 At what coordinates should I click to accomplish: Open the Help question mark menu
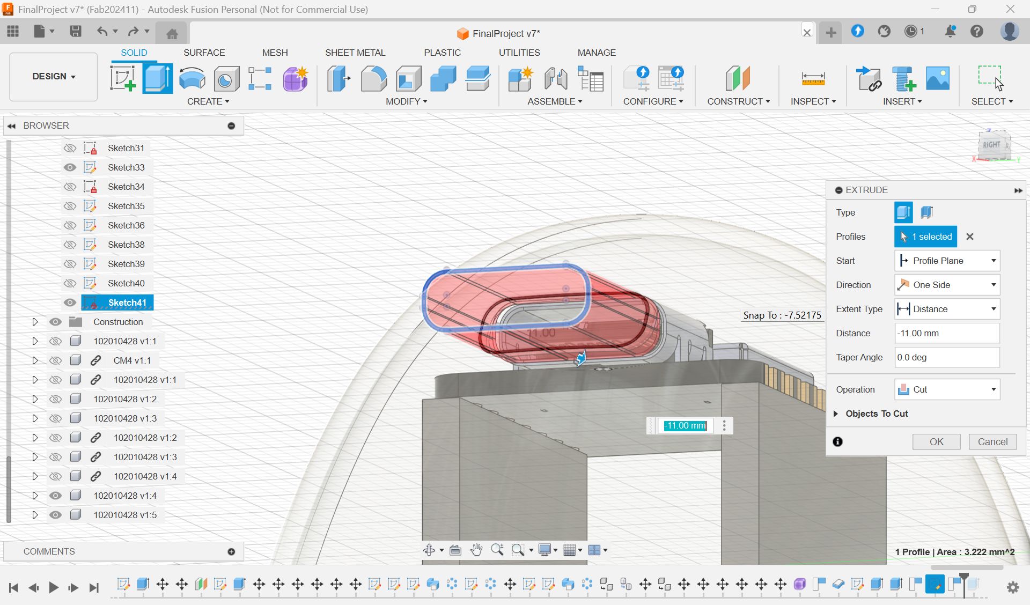[977, 31]
